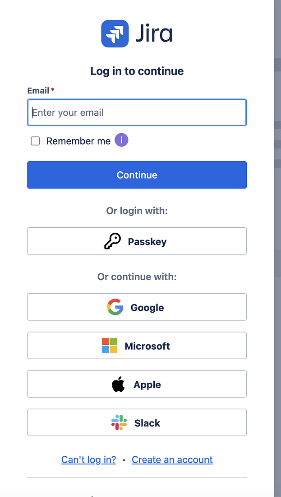Viewport: 281px width, 497px height.
Task: Enable the Remember me checkbox
Action: 35,141
